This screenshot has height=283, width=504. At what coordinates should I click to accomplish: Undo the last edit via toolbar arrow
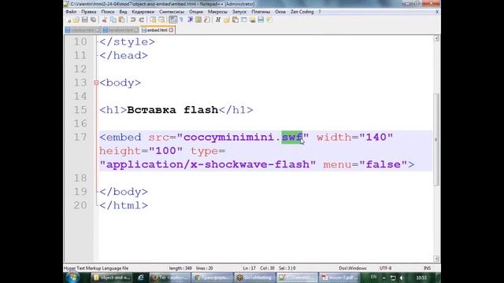coord(133,20)
